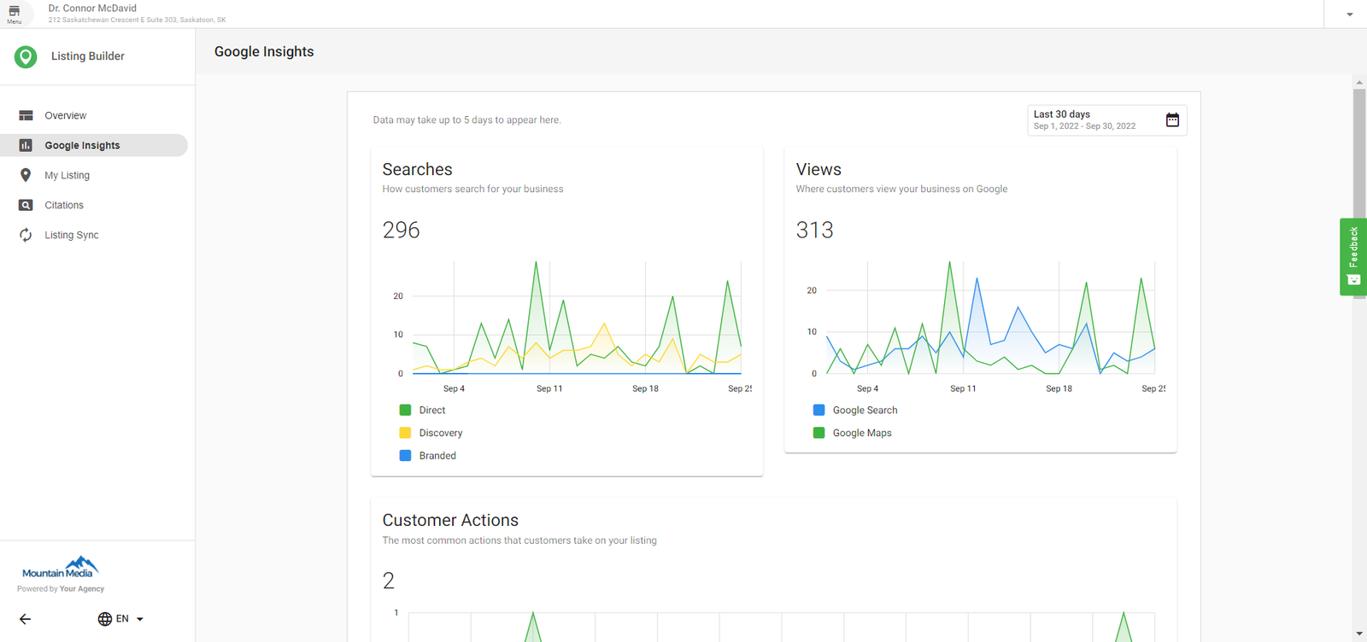
Task: Click the blue Google Search legend swatch
Action: click(818, 411)
